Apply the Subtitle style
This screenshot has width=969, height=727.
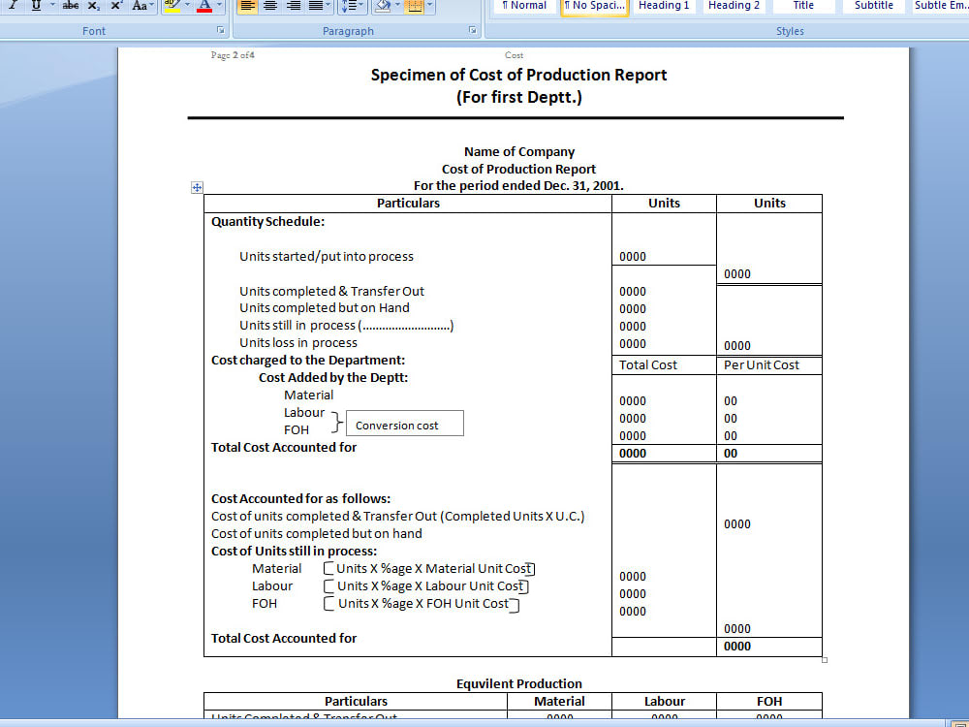874,6
